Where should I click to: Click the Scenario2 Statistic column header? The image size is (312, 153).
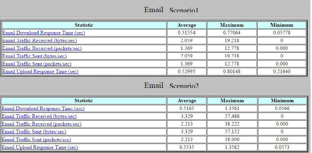point(84,101)
